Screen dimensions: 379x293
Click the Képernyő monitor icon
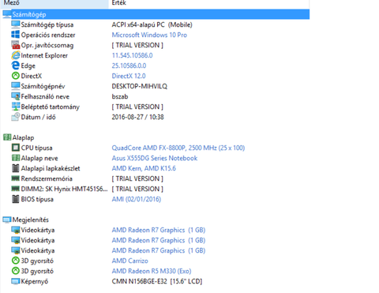click(16, 281)
